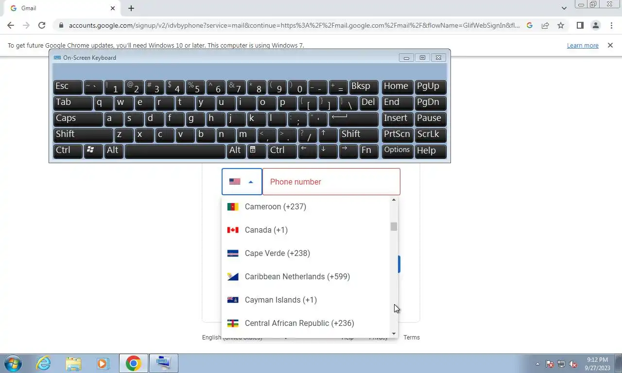Screen dimensions: 622x373
Task: Click country list scroll down arrow
Action: (394, 334)
